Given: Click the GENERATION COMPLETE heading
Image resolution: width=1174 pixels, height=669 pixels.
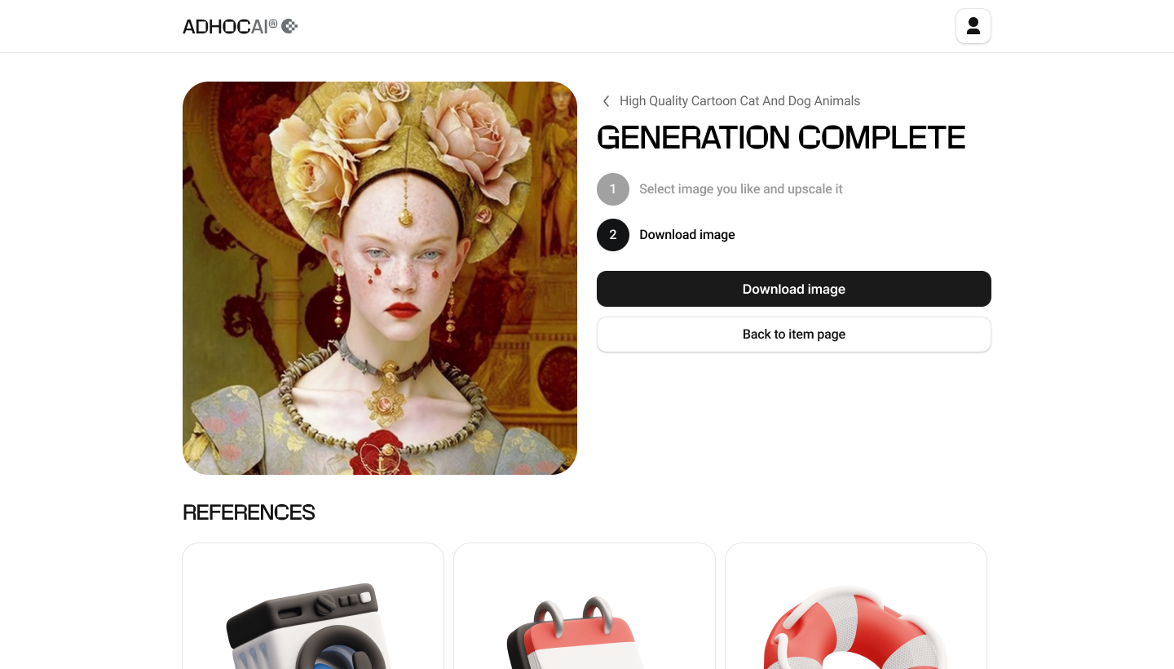Looking at the screenshot, I should coord(781,138).
